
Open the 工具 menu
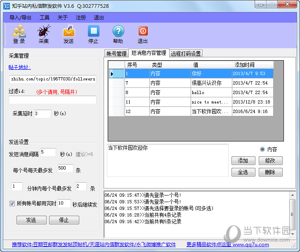45,18
